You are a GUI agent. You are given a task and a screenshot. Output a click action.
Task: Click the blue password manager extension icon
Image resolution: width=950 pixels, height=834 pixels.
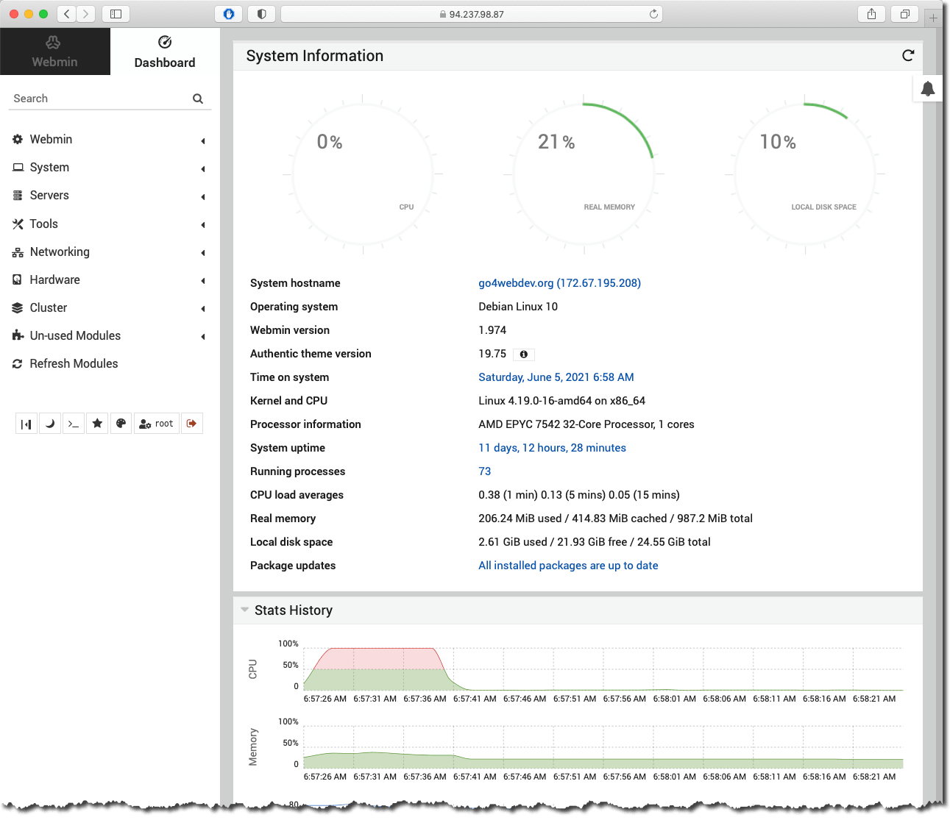coord(229,14)
